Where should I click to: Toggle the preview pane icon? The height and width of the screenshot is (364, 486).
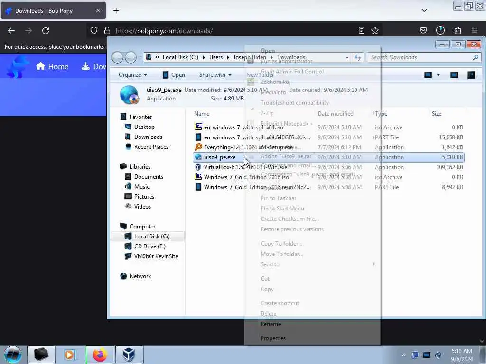(454, 75)
